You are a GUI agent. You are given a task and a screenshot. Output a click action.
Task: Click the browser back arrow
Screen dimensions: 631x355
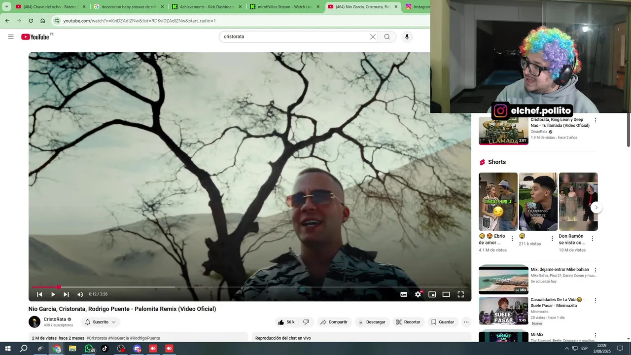pos(7,21)
